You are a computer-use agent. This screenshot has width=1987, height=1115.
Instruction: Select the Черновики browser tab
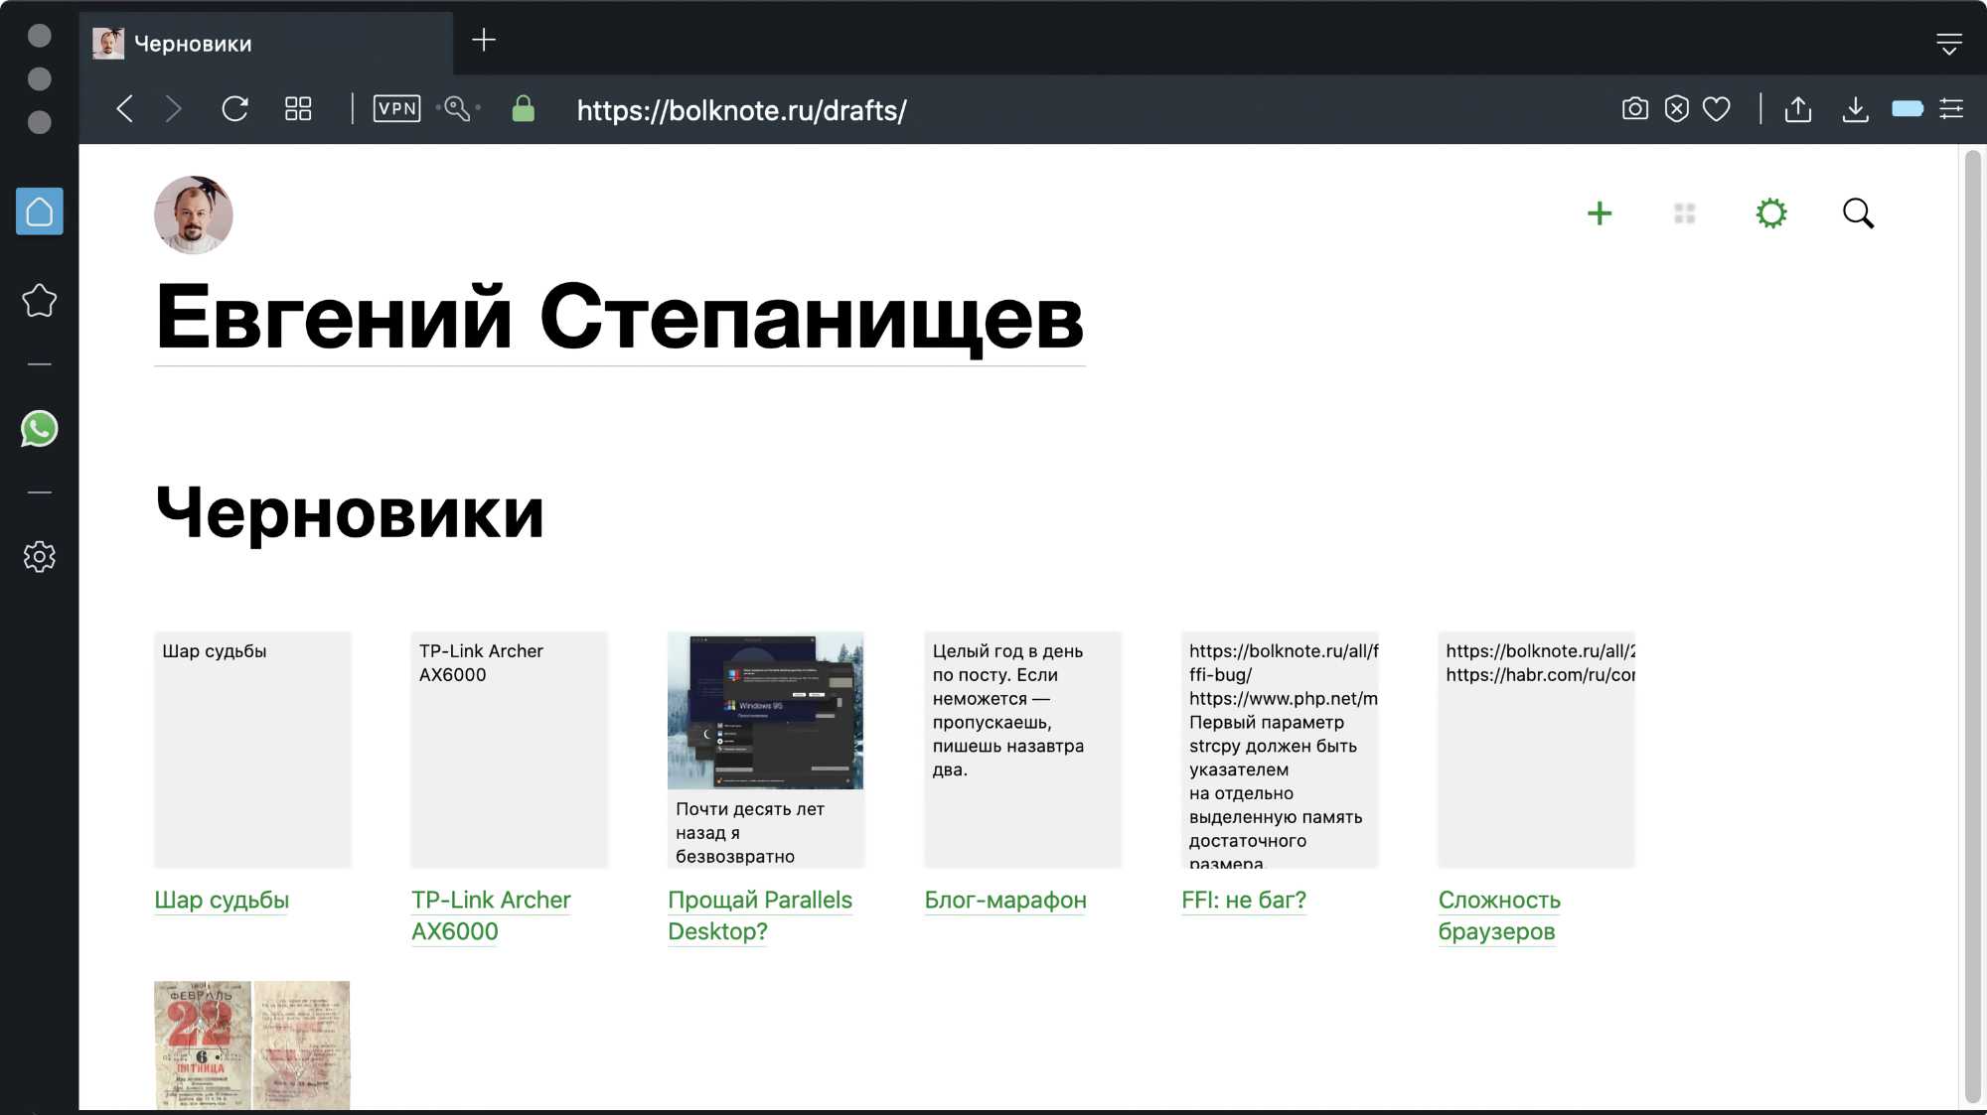tap(266, 44)
